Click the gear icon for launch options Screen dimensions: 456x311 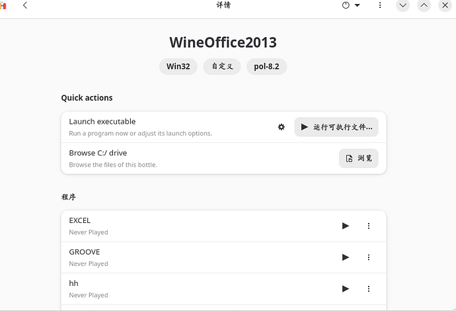282,127
